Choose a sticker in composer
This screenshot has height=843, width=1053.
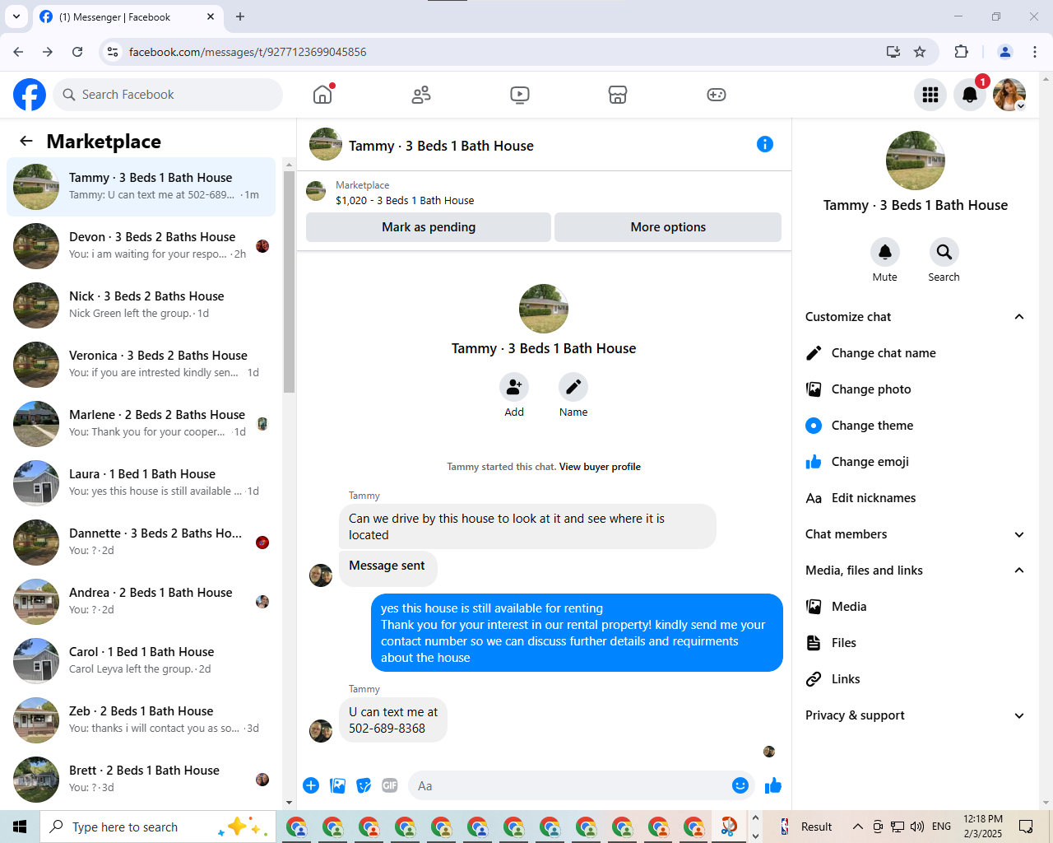pos(364,785)
